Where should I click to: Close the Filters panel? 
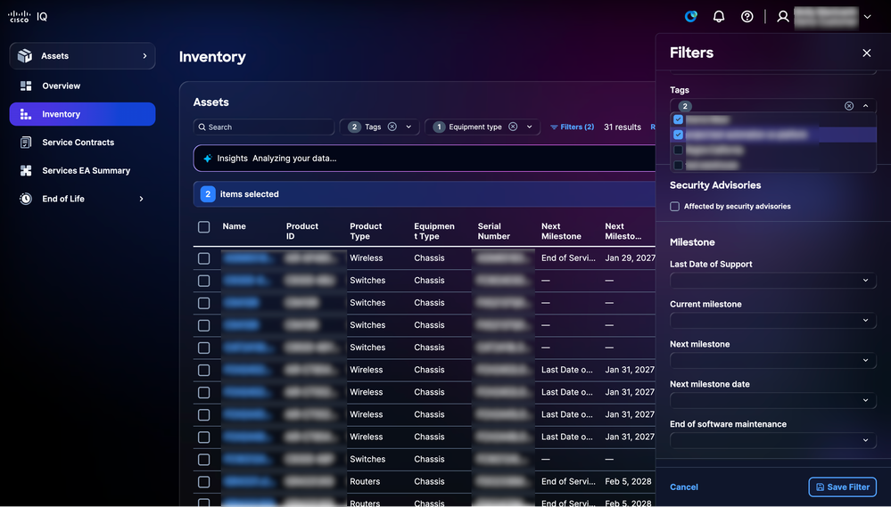pos(867,53)
